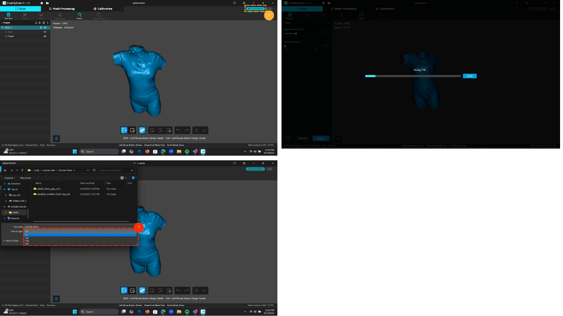Open the Save as type dropdown
The image size is (563, 316).
click(80, 231)
